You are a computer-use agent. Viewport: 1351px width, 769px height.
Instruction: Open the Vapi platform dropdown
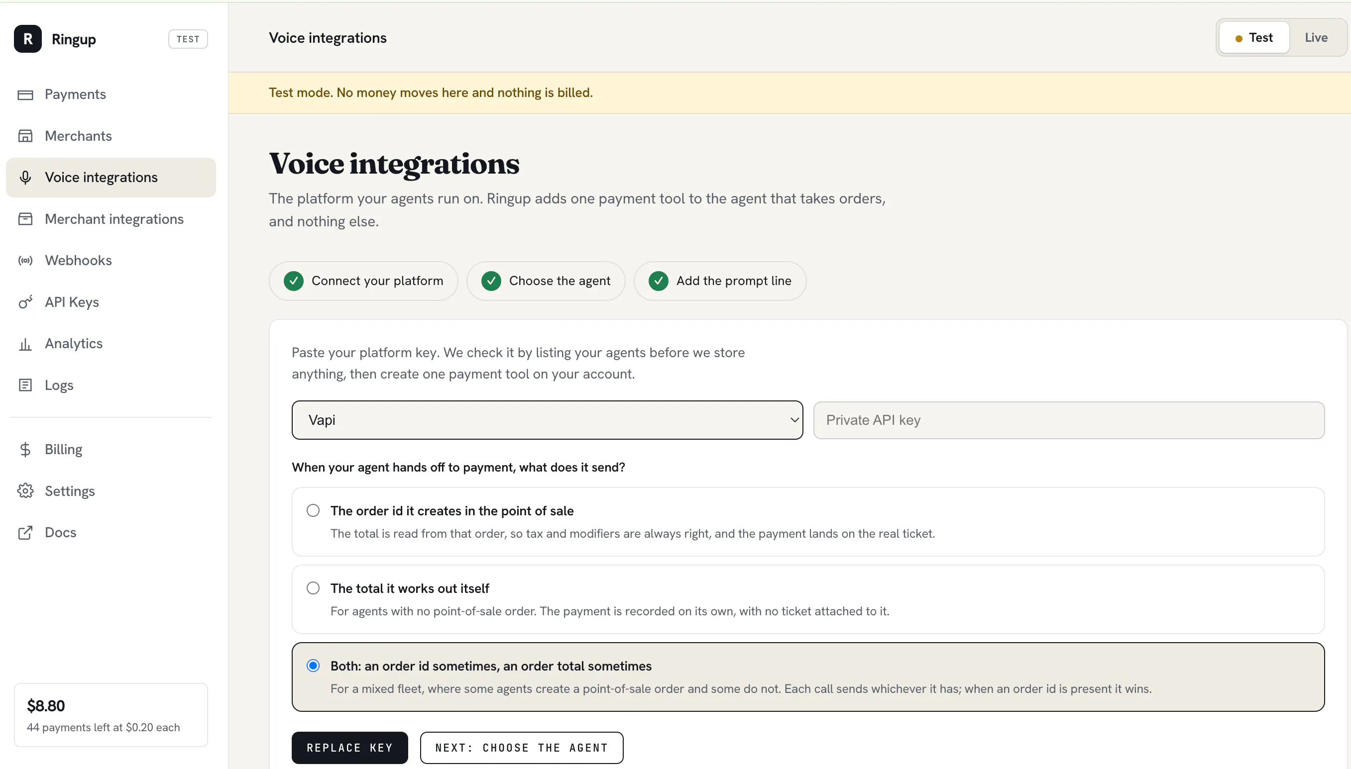click(x=547, y=420)
